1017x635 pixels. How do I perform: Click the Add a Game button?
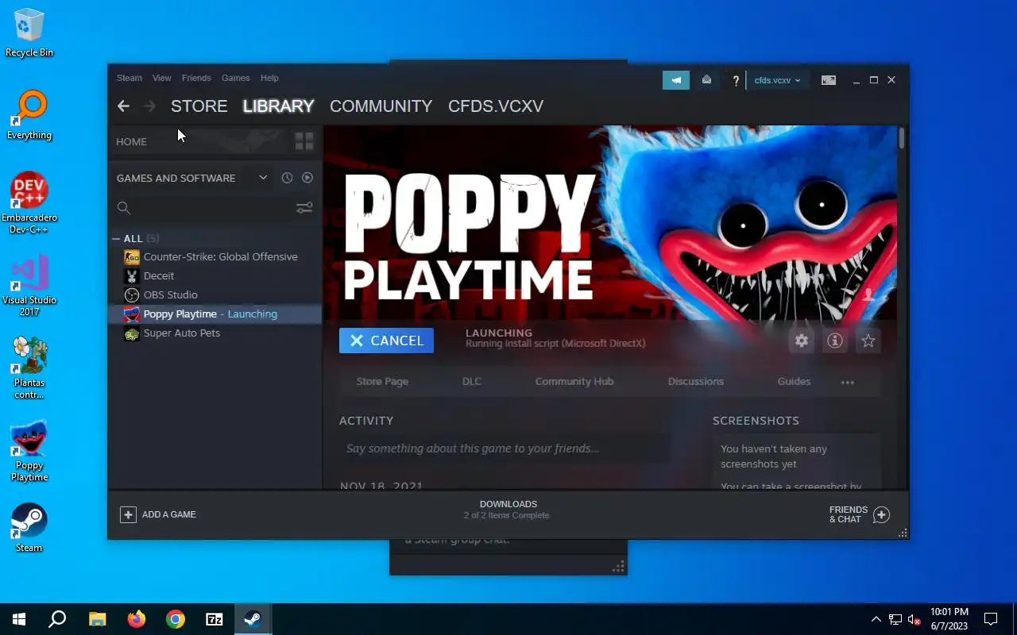[158, 514]
